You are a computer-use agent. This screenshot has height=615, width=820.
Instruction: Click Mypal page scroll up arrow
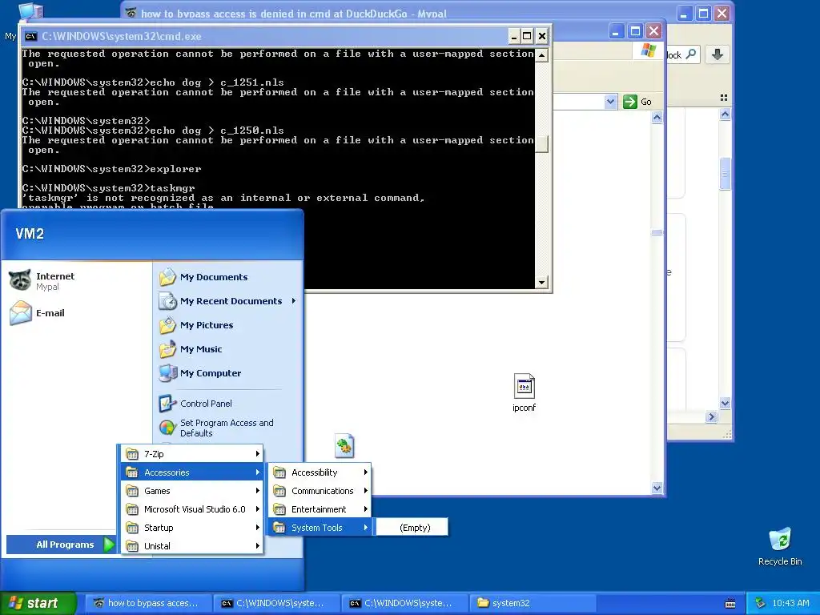[x=725, y=114]
